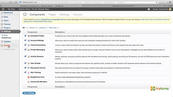Click the browser share button
Viewport: 173px width, 97px height.
point(16,2)
